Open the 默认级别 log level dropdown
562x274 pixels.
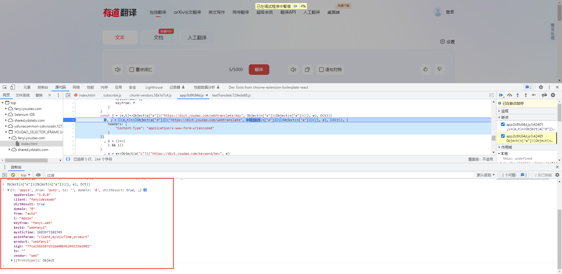coord(486,175)
